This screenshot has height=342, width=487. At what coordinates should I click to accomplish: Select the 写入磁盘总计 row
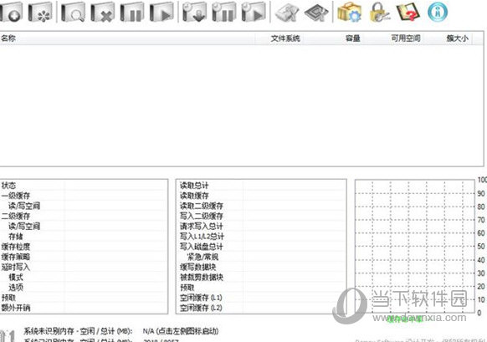click(x=262, y=247)
